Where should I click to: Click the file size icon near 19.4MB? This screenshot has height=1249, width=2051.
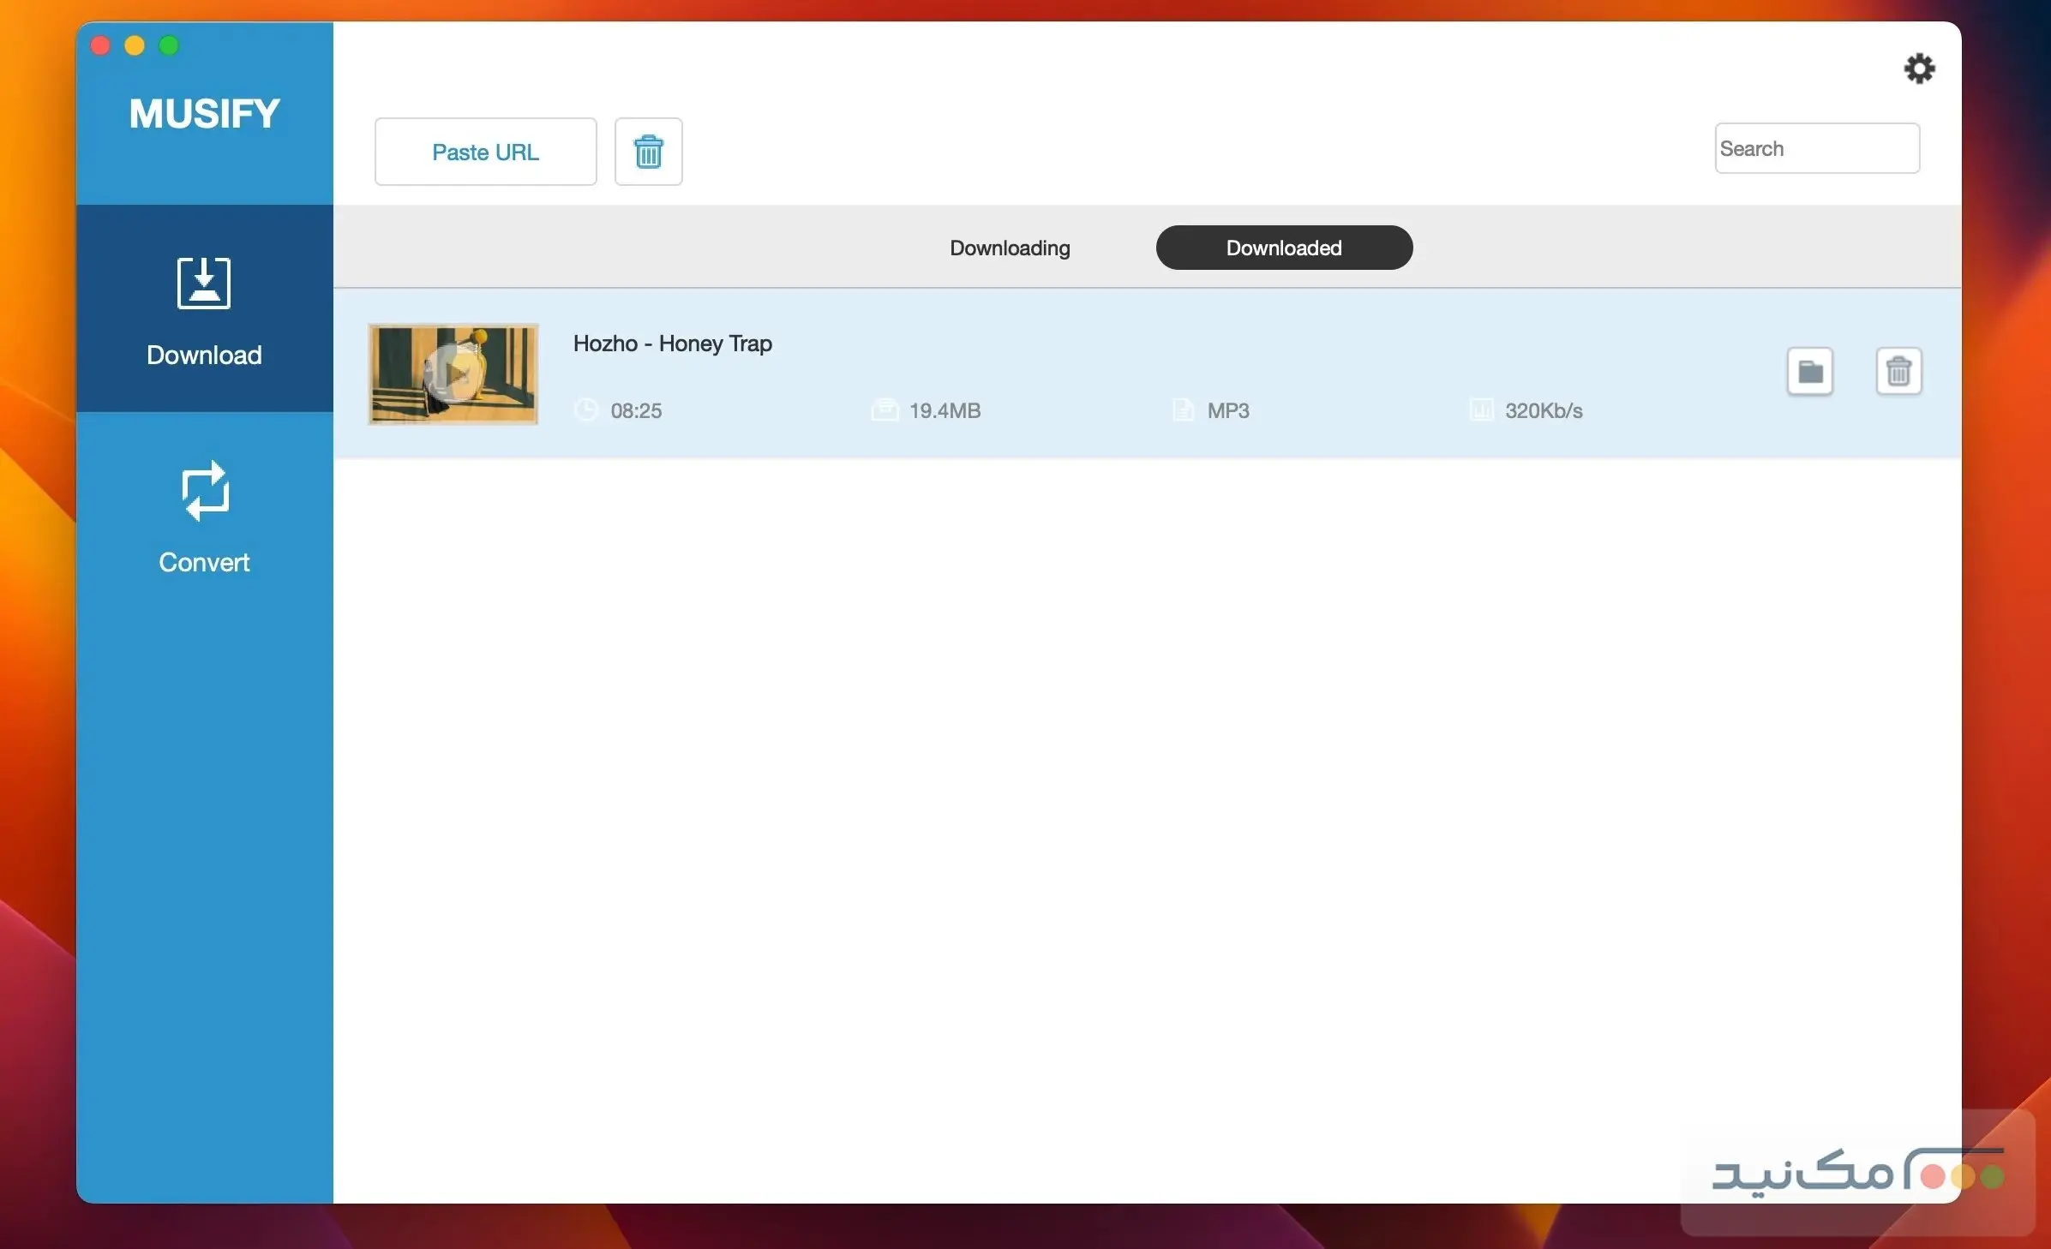pos(885,409)
